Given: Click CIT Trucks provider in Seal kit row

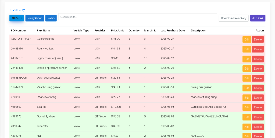Looking at the screenshot, I should coord(100,107).
